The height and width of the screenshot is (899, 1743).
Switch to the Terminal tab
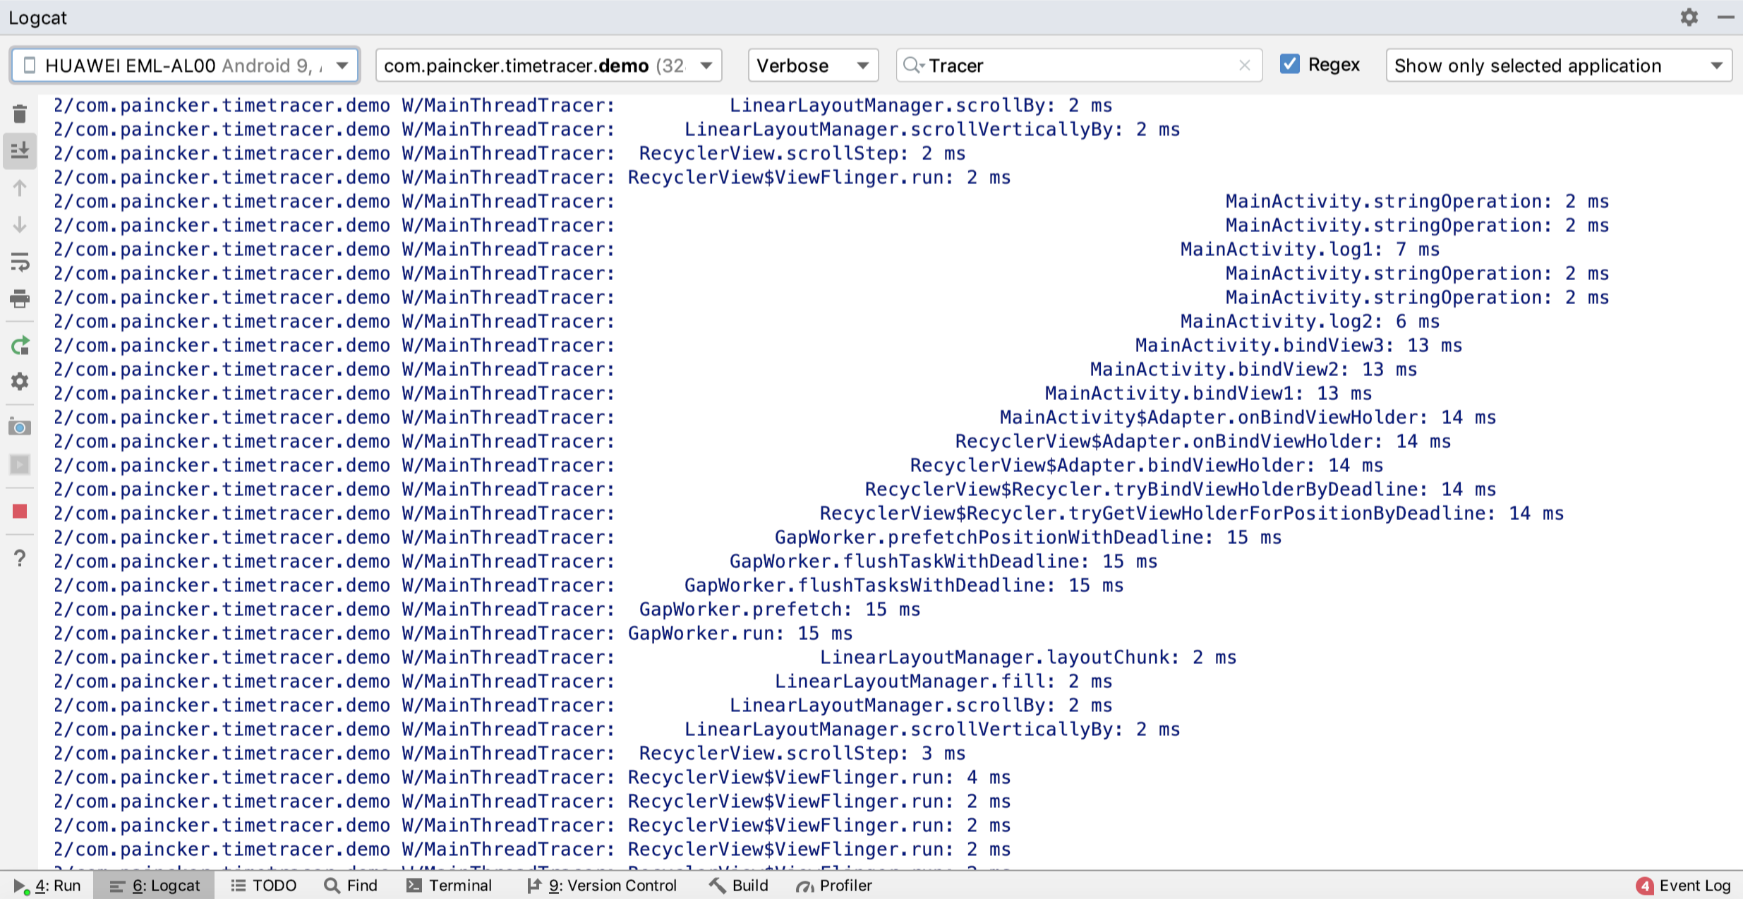[x=450, y=886]
